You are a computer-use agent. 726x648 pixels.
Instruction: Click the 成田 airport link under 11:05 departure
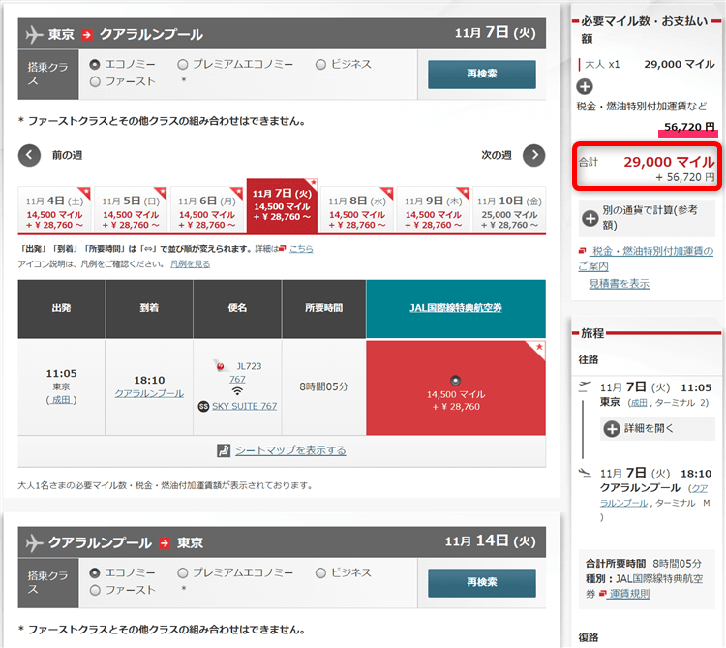click(63, 399)
